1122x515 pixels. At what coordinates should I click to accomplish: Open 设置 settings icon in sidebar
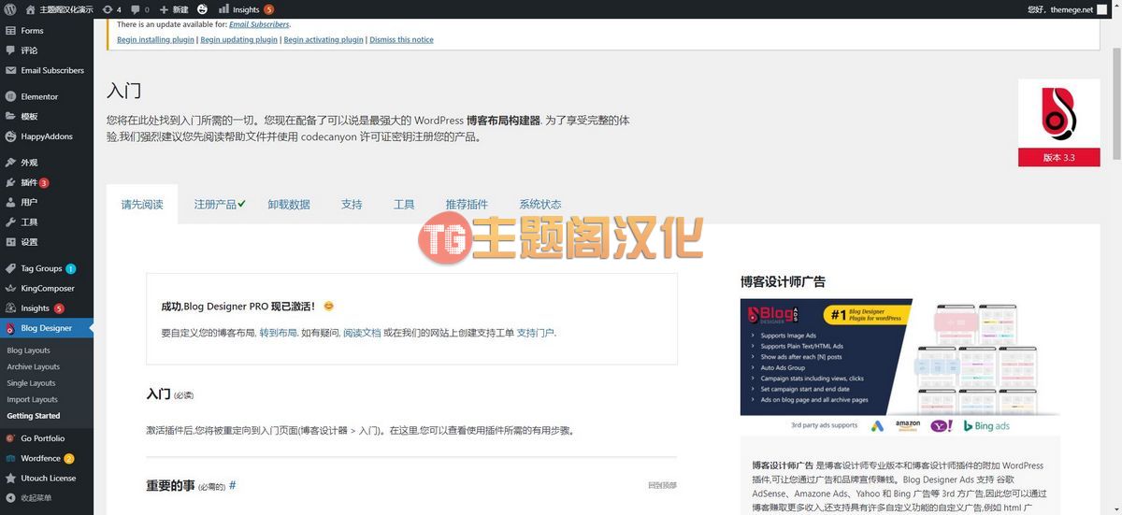pyautogui.click(x=10, y=242)
